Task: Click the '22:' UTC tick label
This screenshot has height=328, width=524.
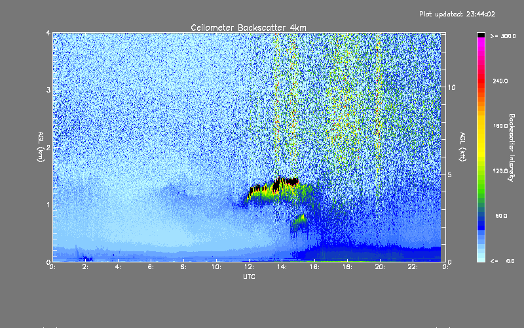Action: coord(413,267)
